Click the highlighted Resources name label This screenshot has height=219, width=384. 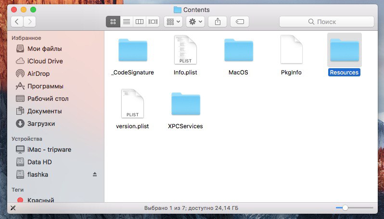pyautogui.click(x=344, y=73)
